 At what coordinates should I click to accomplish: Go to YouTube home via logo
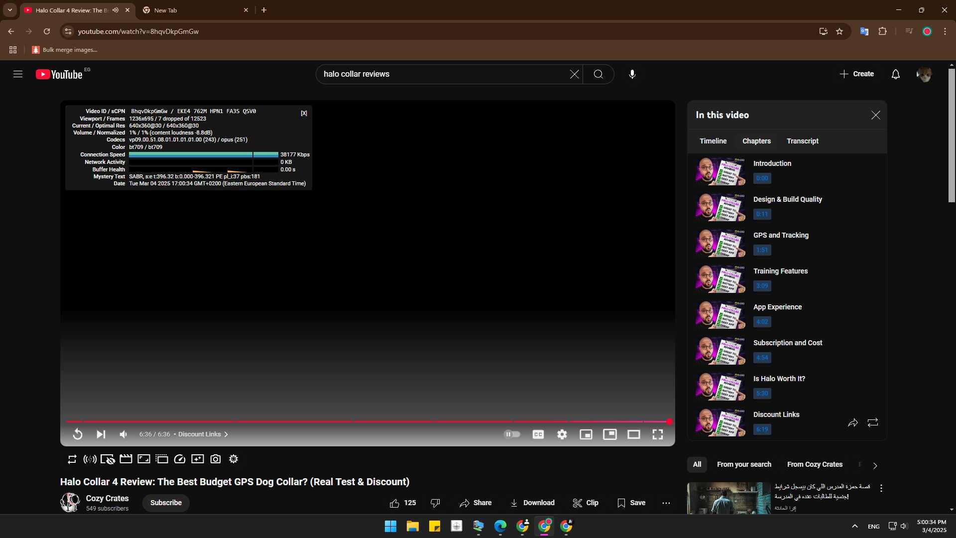coord(59,74)
